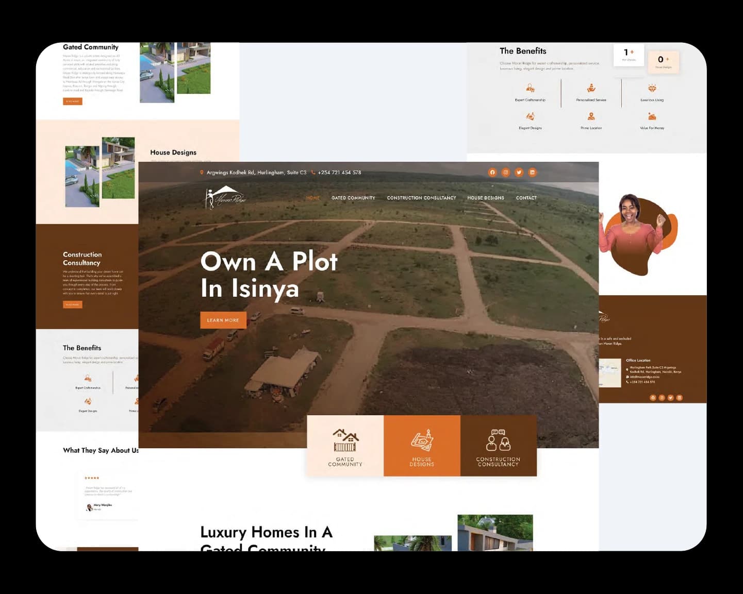Navigate to House Designs in the nav bar
Image resolution: width=743 pixels, height=594 pixels.
point(486,198)
